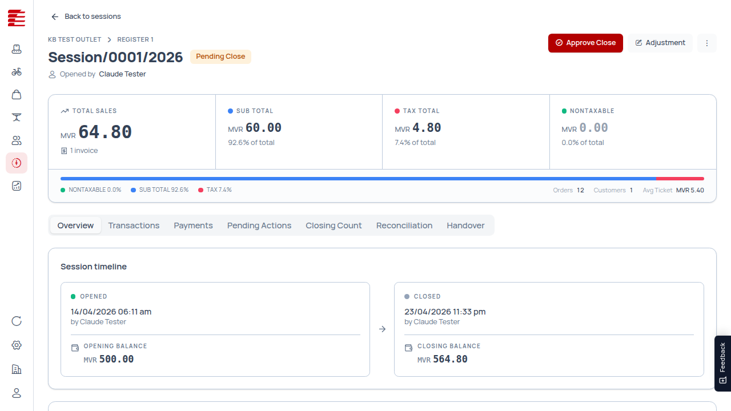Click the nontaxable value 0.00

(x=594, y=128)
